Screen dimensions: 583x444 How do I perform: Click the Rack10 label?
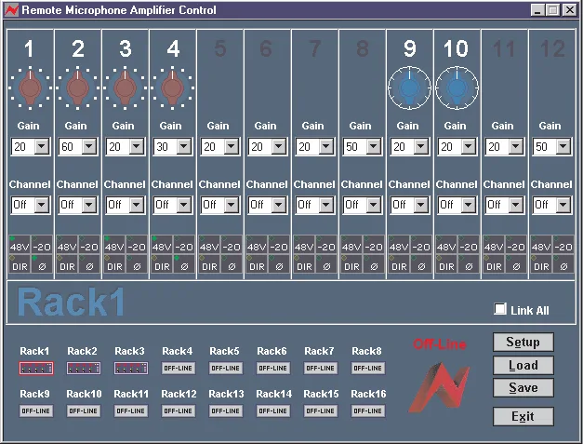pos(84,394)
